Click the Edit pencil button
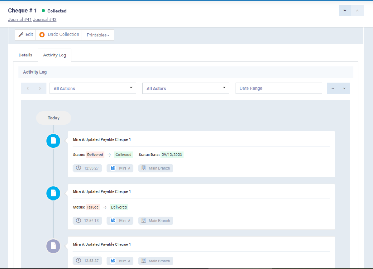Image resolution: width=373 pixels, height=269 pixels. (x=25, y=35)
